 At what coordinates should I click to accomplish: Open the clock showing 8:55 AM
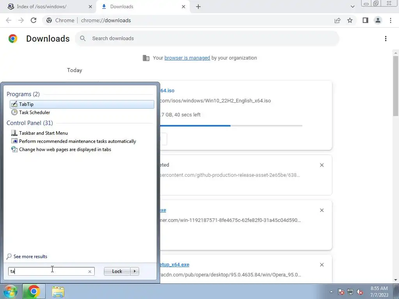click(379, 292)
